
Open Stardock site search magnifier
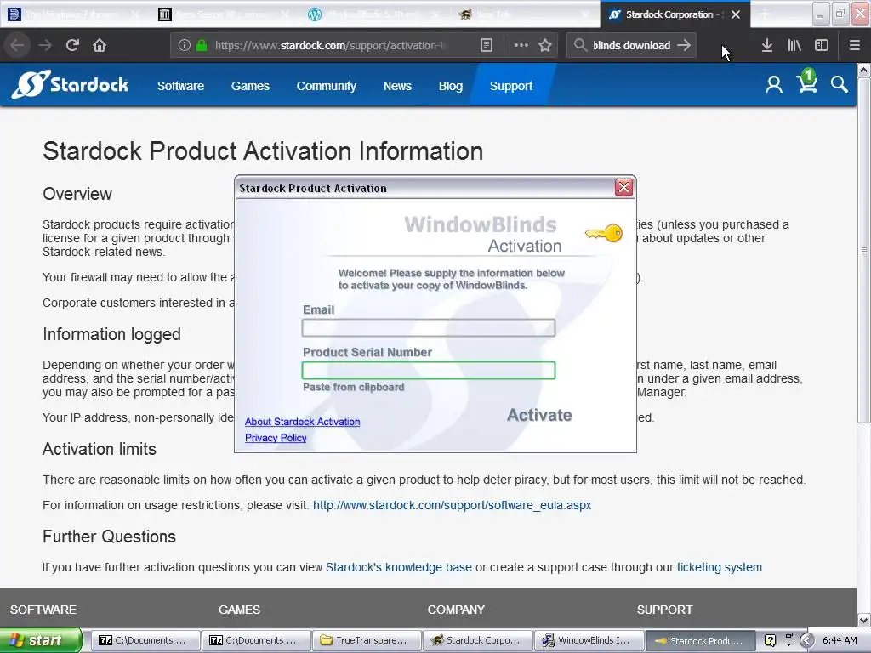[x=839, y=84]
